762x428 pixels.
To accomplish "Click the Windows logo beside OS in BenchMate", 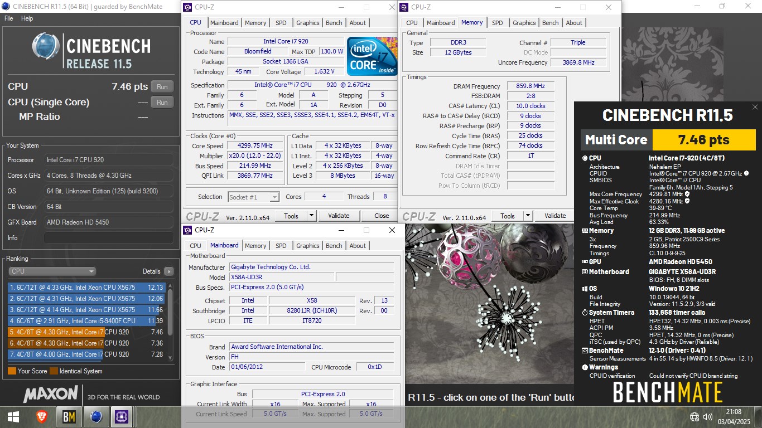I will pos(585,289).
